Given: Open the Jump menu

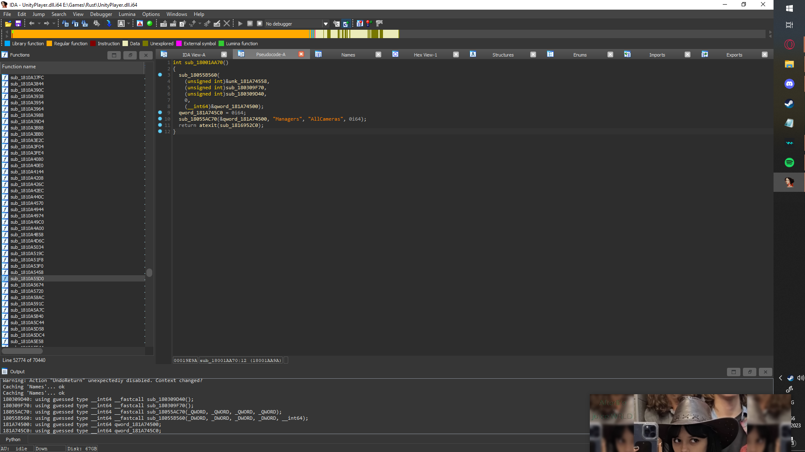Looking at the screenshot, I should [x=39, y=14].
